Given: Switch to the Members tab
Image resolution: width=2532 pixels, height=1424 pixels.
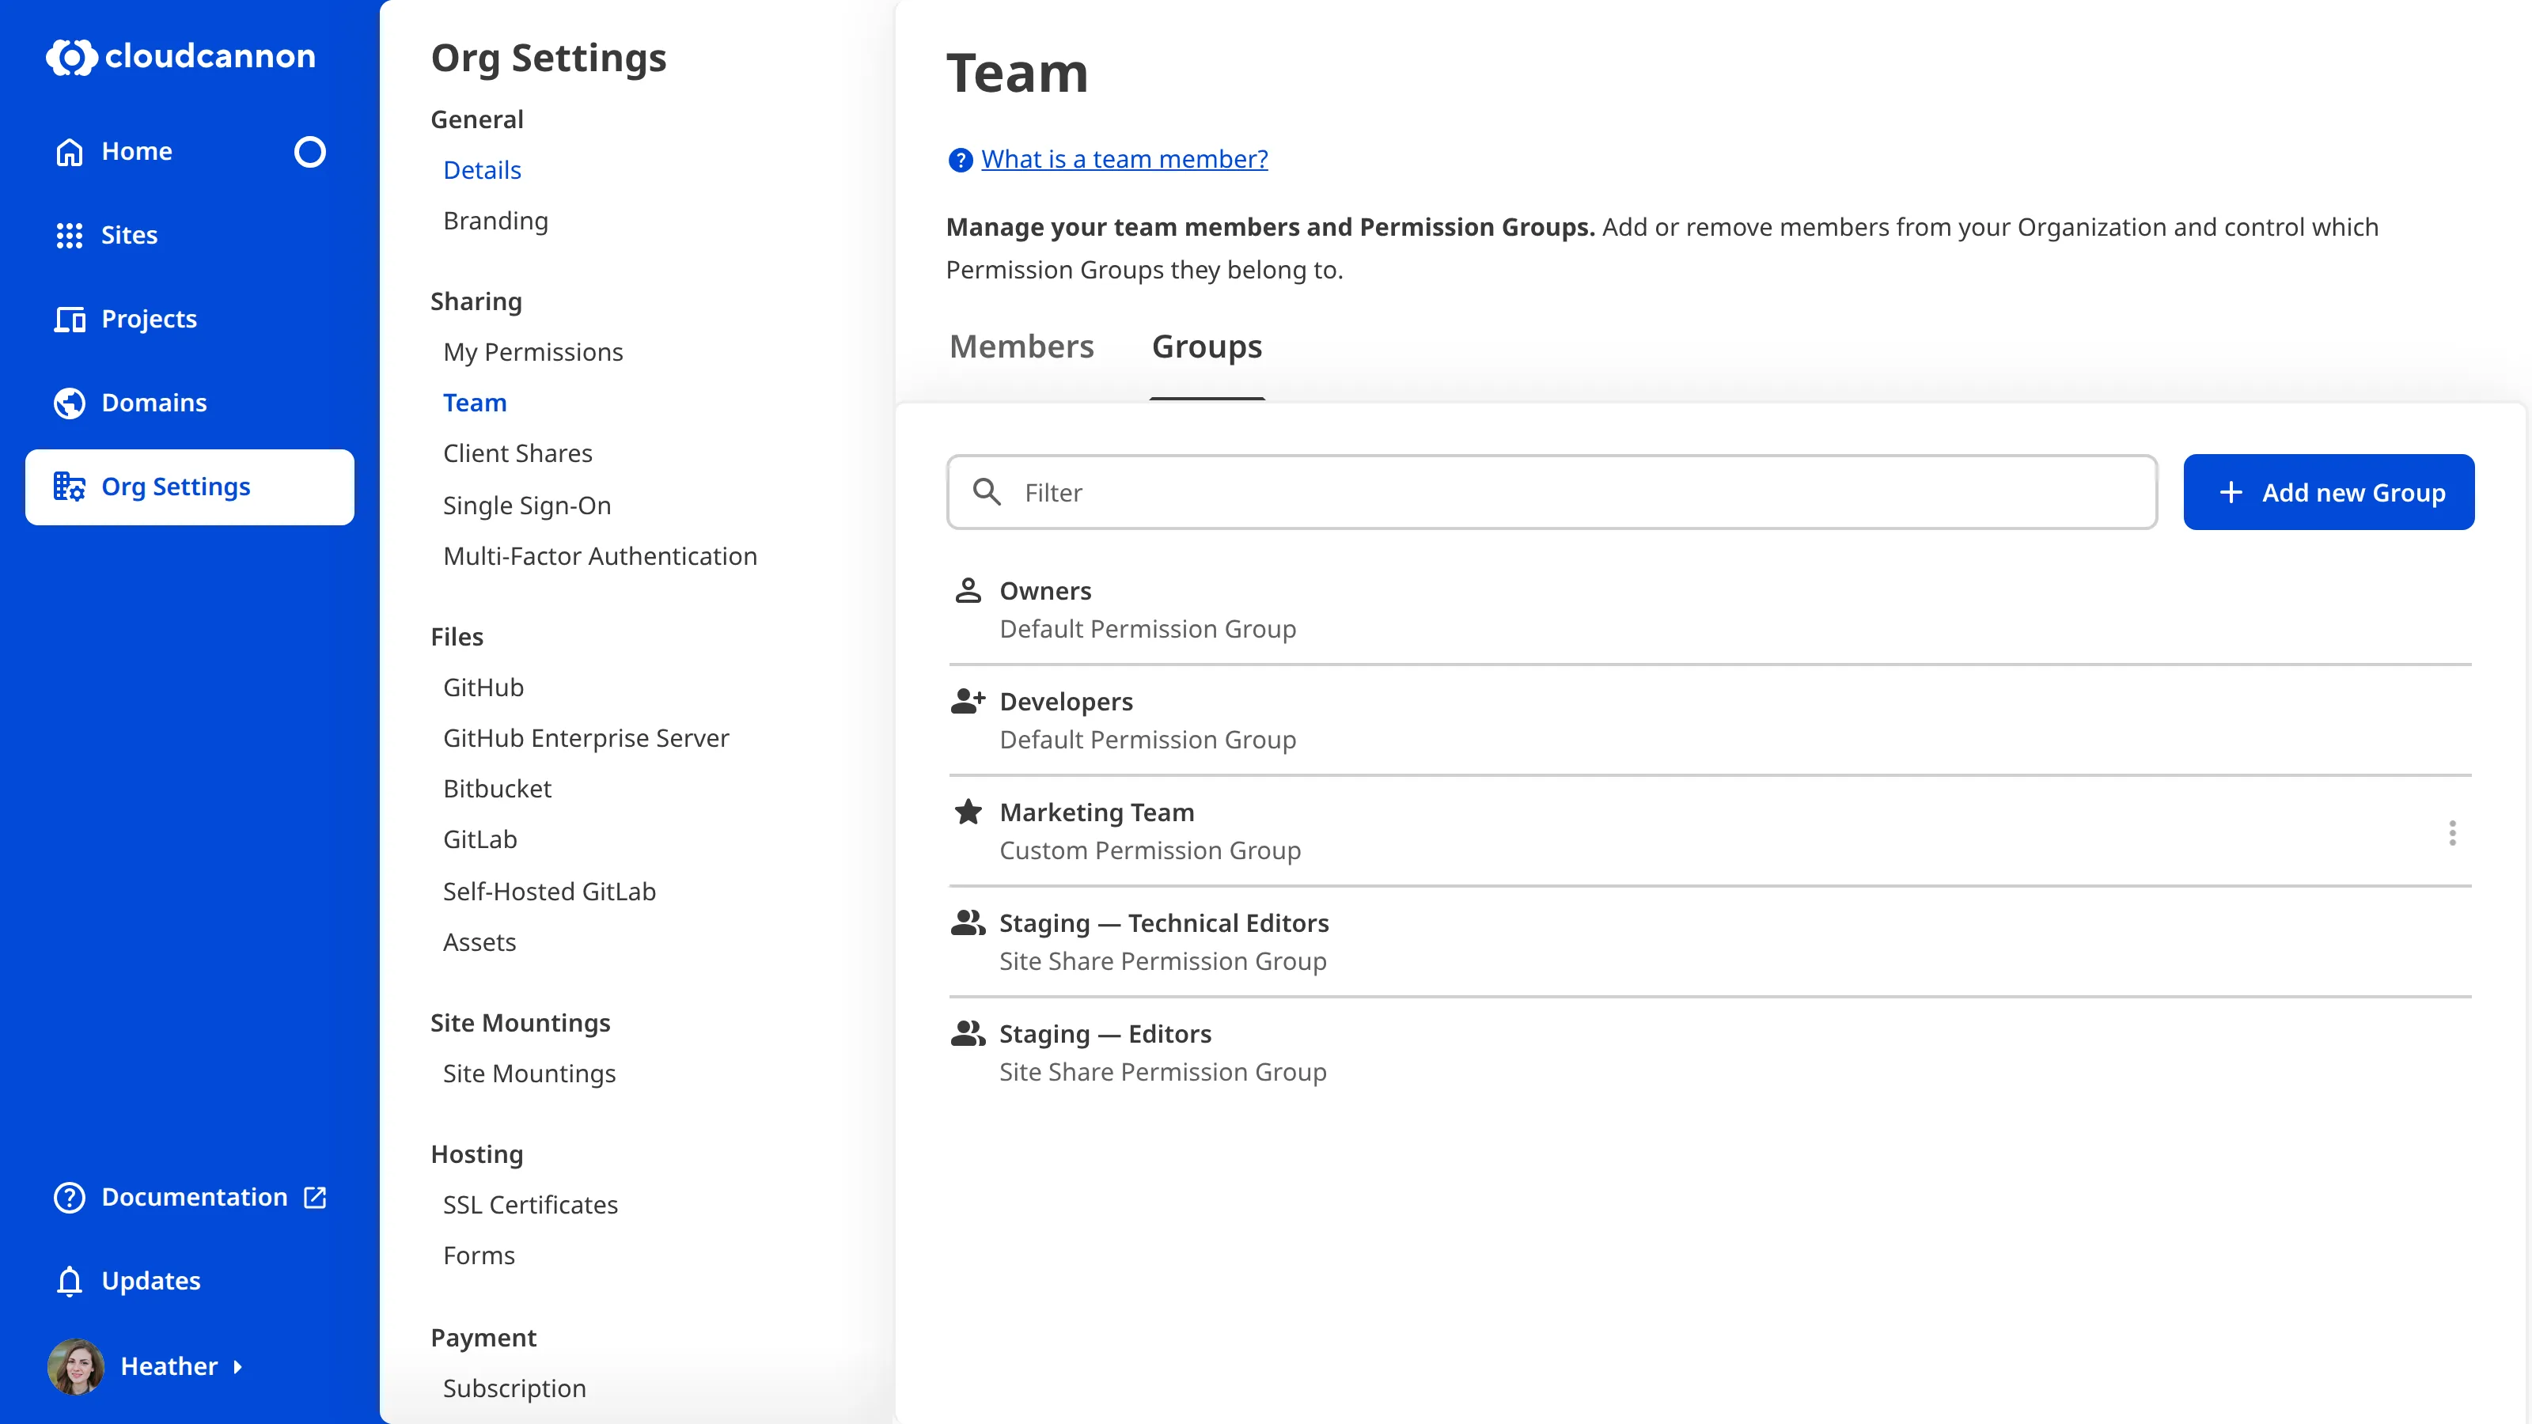Looking at the screenshot, I should 1022,347.
